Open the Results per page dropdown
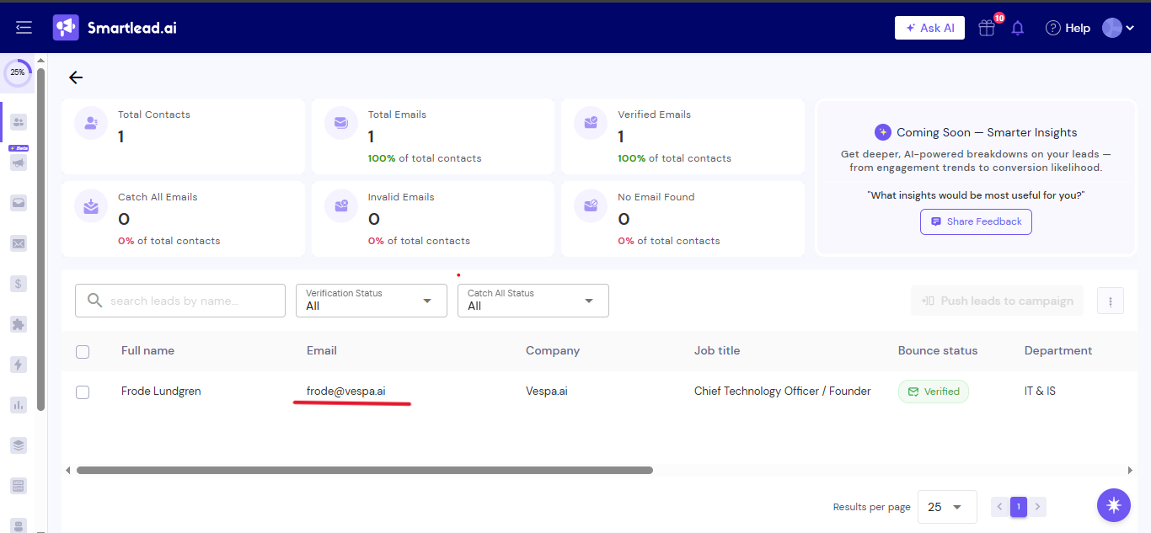Viewport: 1151px width, 533px height. pyautogui.click(x=947, y=507)
